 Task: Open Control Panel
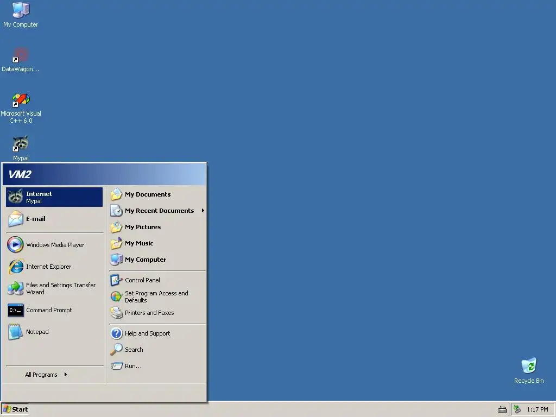click(x=157, y=280)
